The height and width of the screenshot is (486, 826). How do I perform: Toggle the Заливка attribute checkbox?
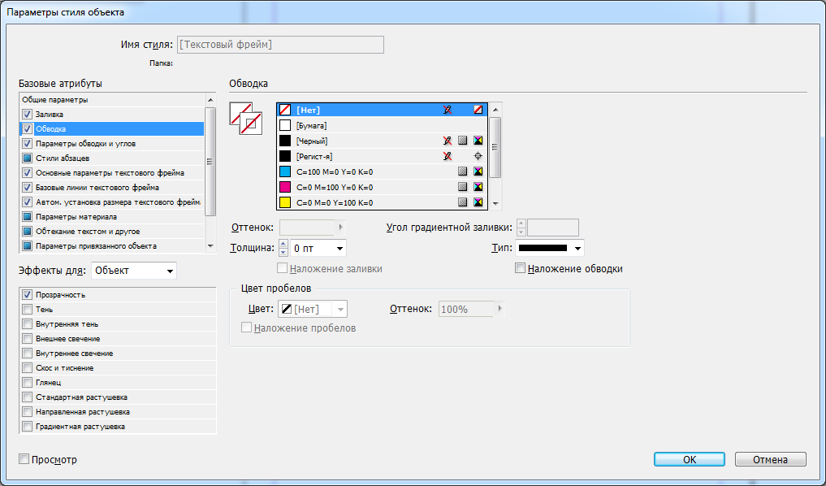(x=28, y=115)
